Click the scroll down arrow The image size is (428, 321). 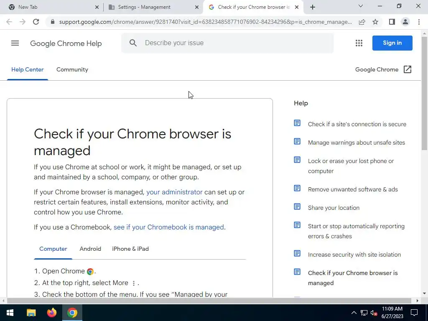click(x=424, y=293)
